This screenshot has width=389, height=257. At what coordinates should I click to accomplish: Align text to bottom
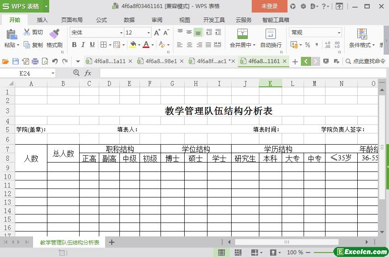[198, 32]
